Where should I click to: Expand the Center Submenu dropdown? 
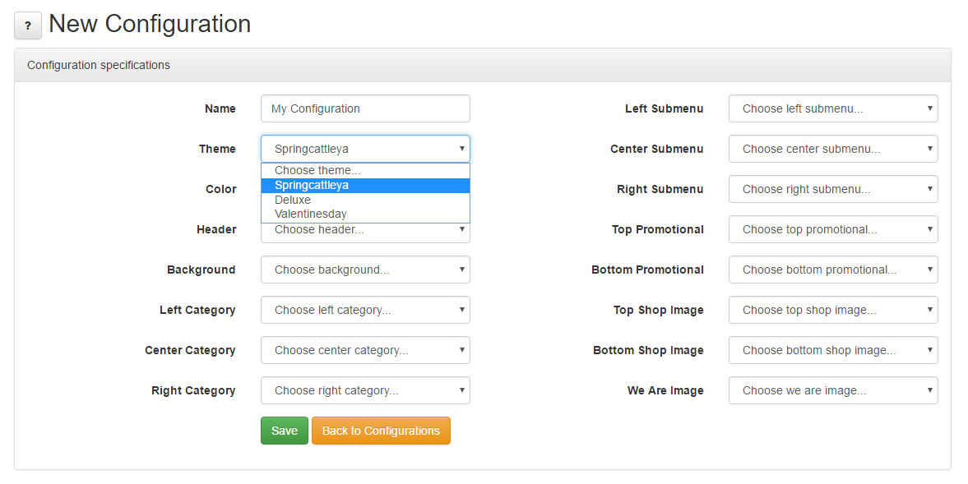(x=833, y=149)
